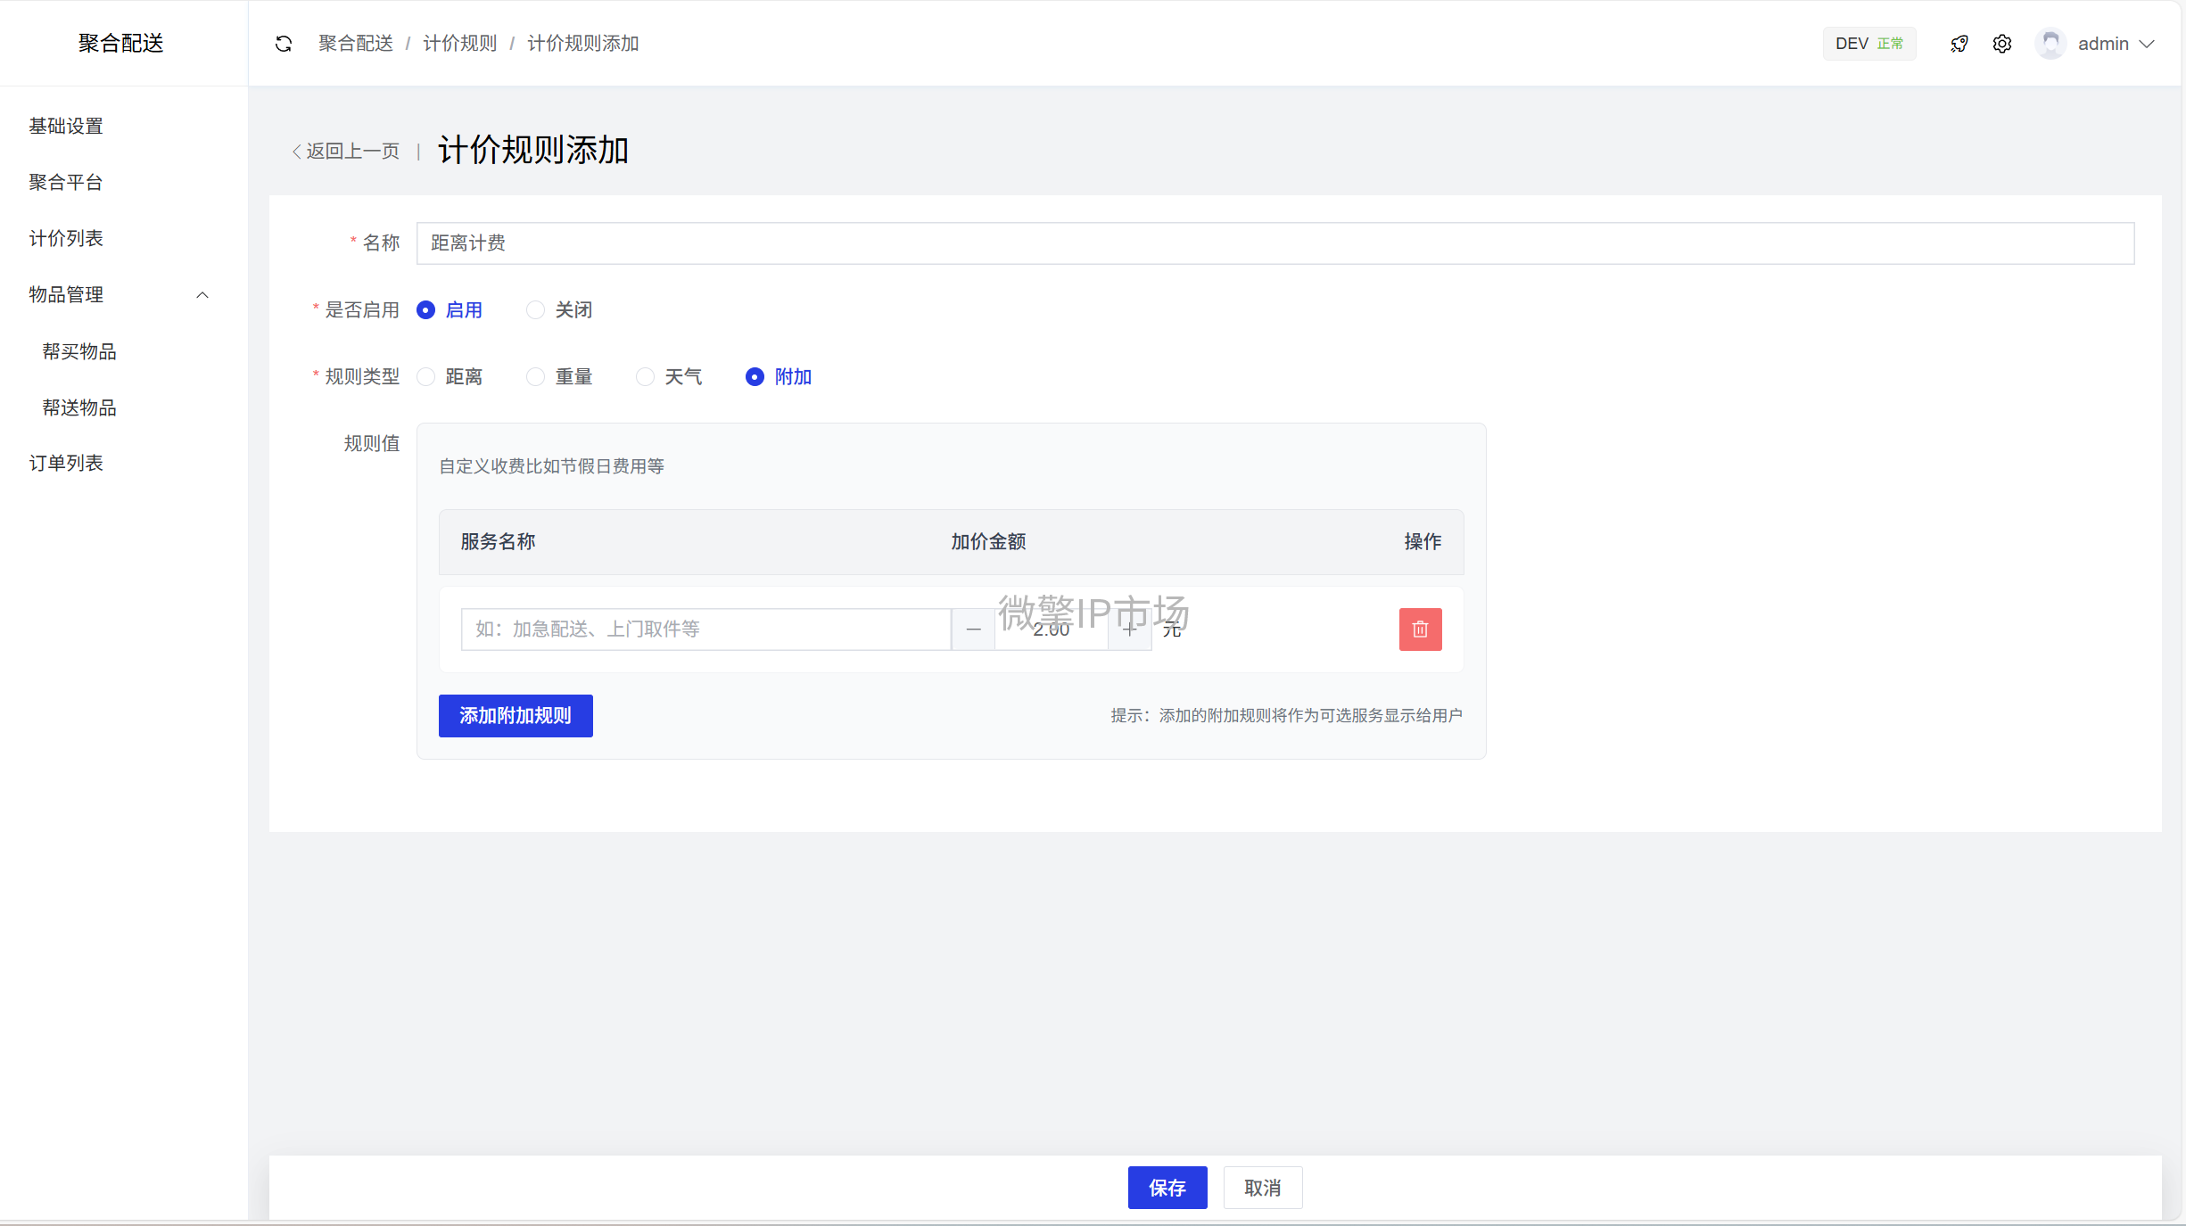This screenshot has height=1226, width=2186.
Task: Click the refresh icon beside breadcrumb
Action: coord(284,44)
